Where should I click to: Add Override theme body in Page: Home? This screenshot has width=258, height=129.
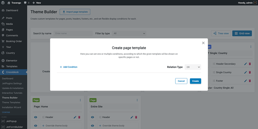[x=61, y=126]
